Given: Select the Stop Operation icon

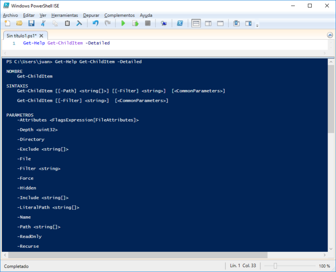Looking at the screenshot, I should [x=147, y=23].
